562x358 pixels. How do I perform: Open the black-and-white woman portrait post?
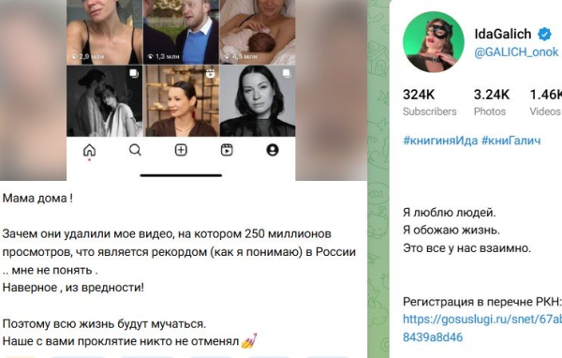coord(258,101)
